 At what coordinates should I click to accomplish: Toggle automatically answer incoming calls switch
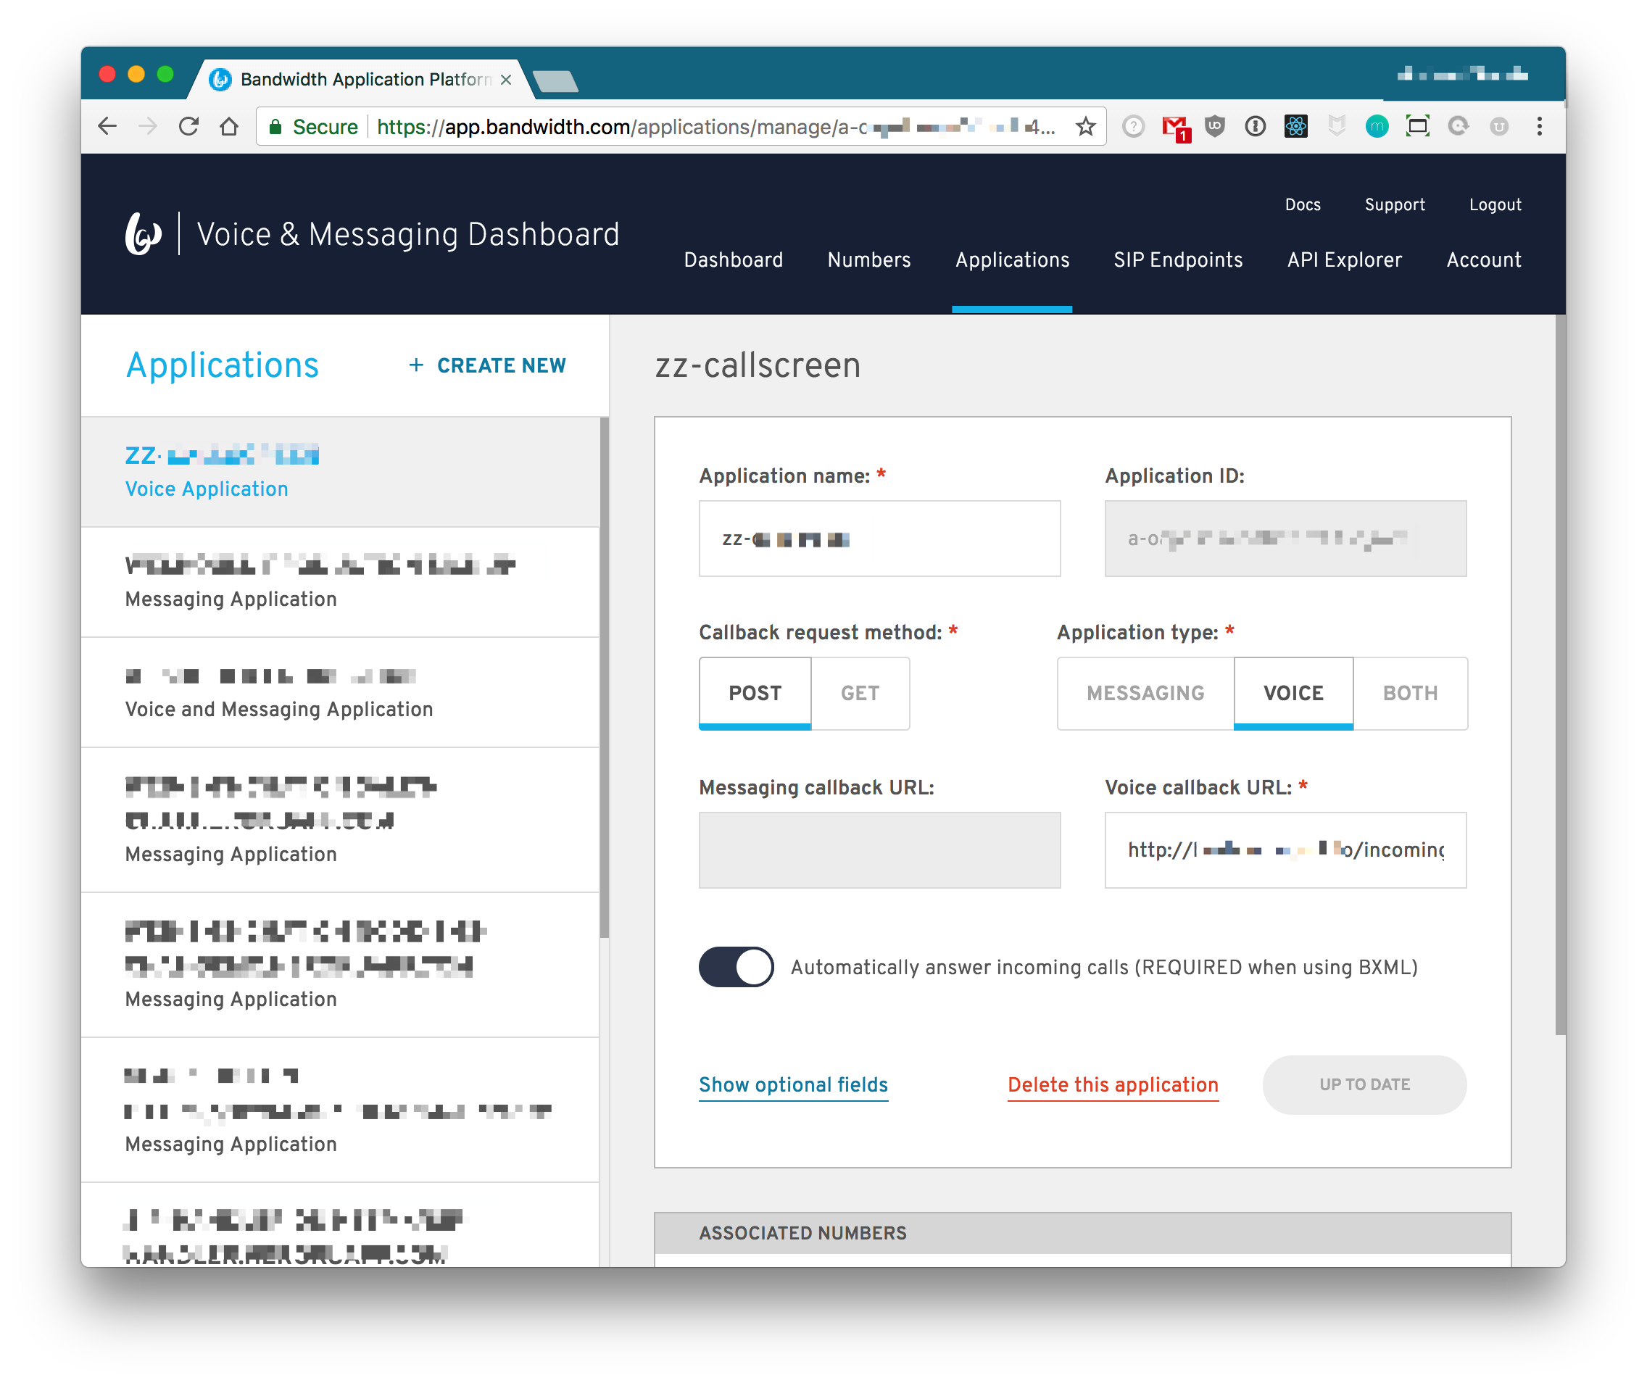point(736,967)
